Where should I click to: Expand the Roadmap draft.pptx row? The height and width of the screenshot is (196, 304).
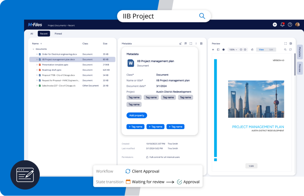(37, 70)
